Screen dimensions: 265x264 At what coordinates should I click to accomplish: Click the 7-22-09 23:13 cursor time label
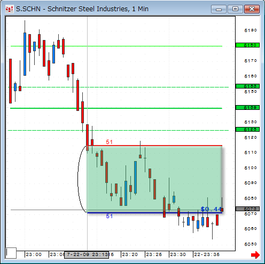87,254
